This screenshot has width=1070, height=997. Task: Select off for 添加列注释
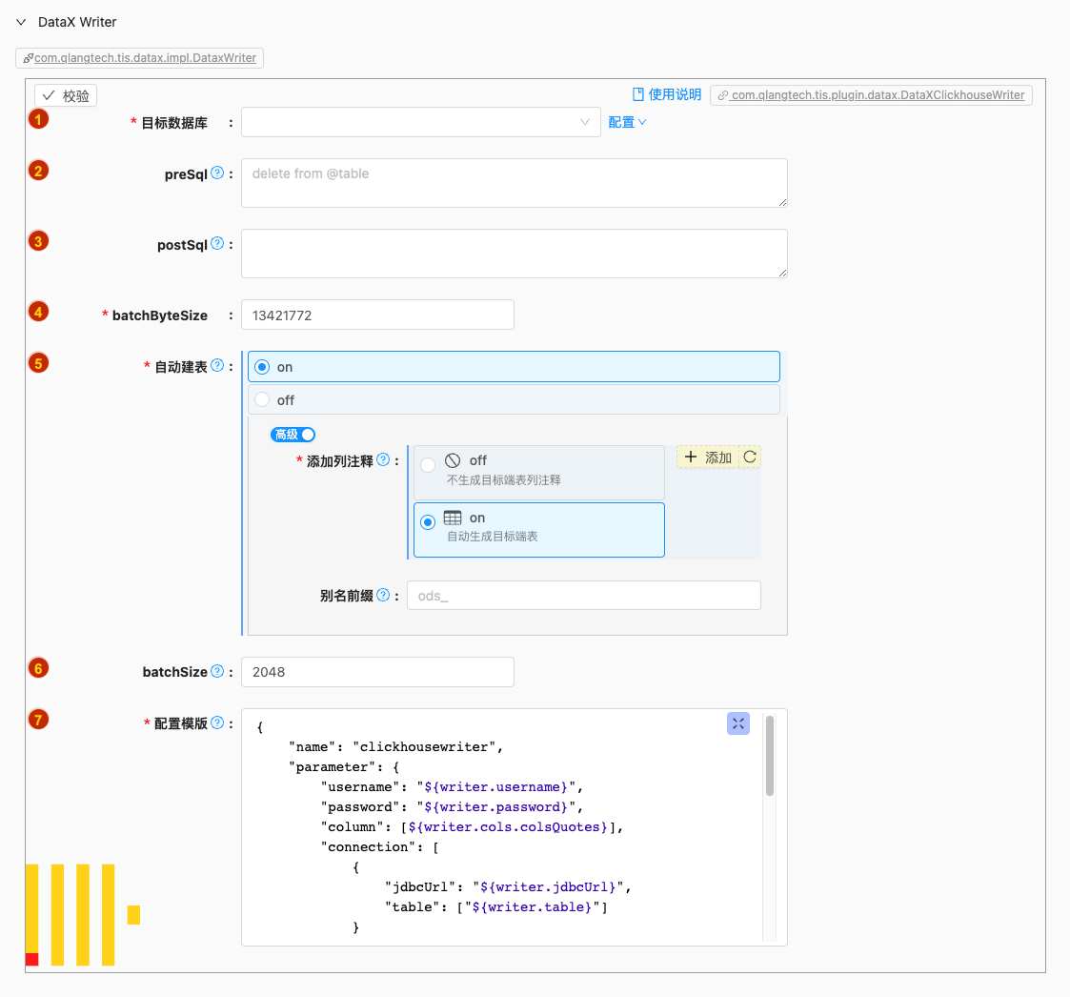pyautogui.click(x=539, y=471)
